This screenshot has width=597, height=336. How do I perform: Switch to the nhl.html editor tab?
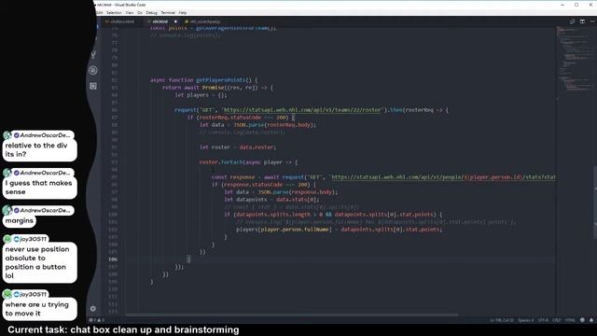[160, 21]
